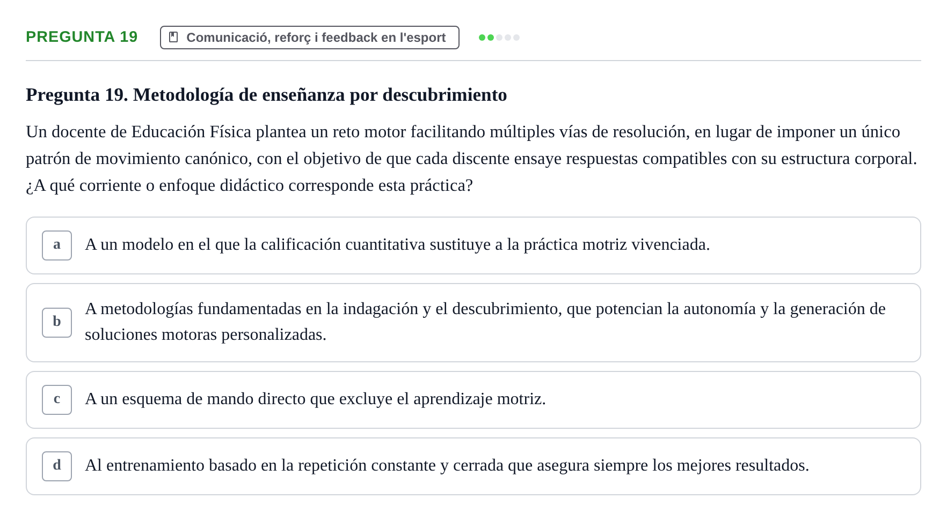Image resolution: width=947 pixels, height=521 pixels.
Task: Select answer option b letter box
Action: [57, 323]
